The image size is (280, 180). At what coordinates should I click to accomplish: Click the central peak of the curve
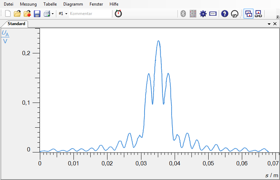click(x=158, y=41)
